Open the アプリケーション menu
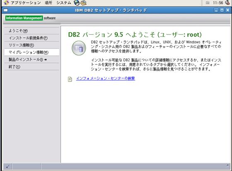The height and width of the screenshot is (171, 232). [26, 2]
